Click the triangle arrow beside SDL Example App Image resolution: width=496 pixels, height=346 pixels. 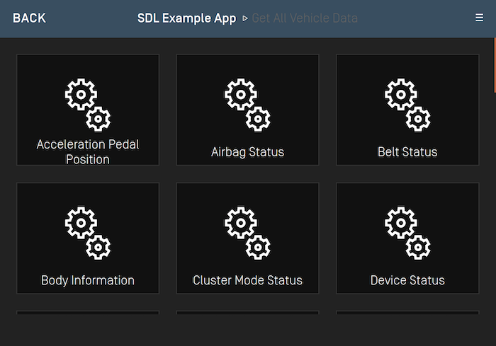pyautogui.click(x=245, y=18)
